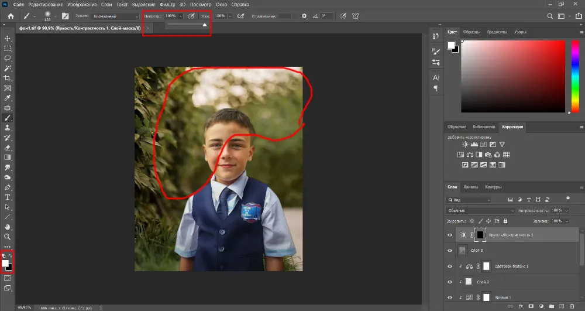Add Brightness/Contrast adjustment from Коррекция panel
This screenshot has width=585, height=311.
(x=465, y=144)
